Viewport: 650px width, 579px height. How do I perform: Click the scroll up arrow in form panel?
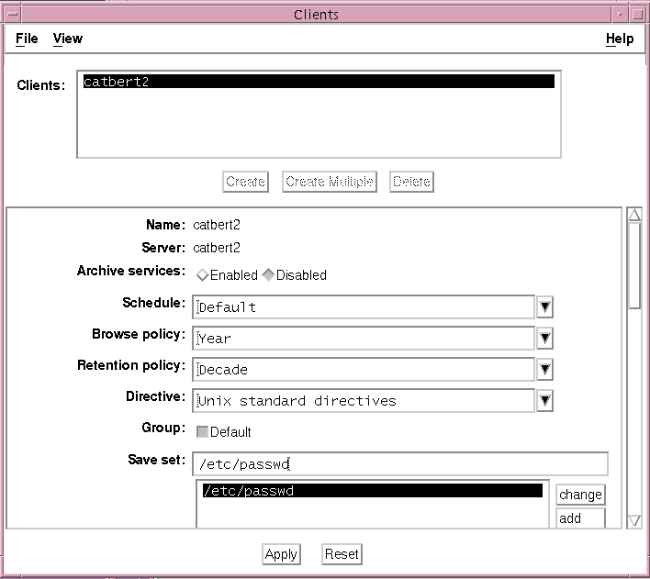[x=634, y=216]
